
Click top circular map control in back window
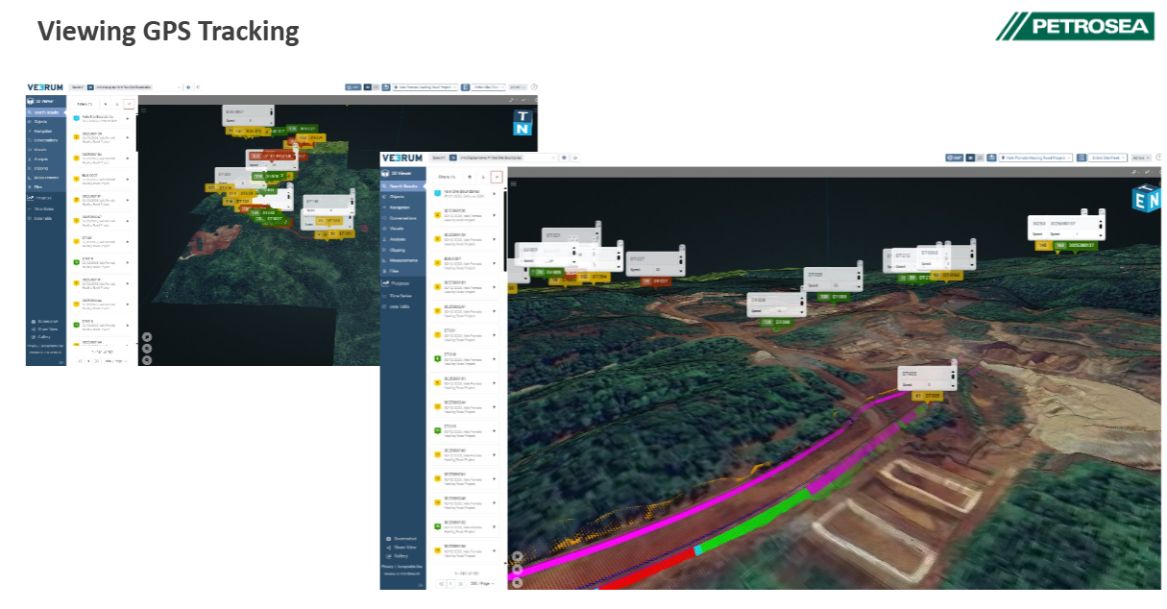coord(146,337)
